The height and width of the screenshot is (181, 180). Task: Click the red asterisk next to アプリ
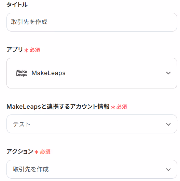click(26, 50)
